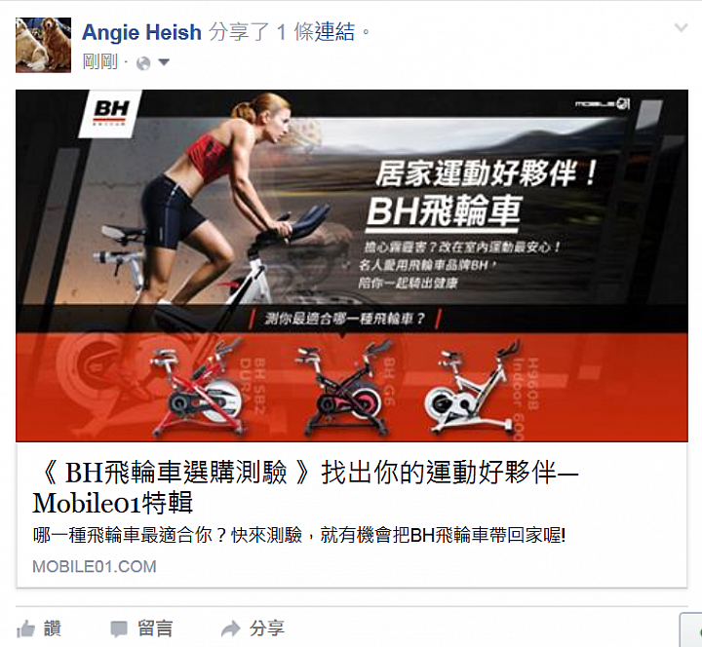Open the BH飛輪車選購測驗 article title

click(x=305, y=488)
